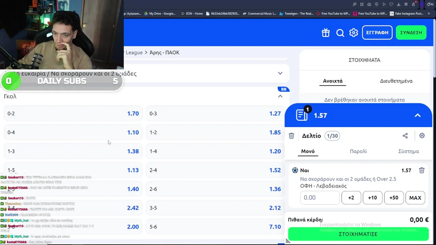Open the browser AI button
The height and width of the screenshot is (245, 436).
pyautogui.click(x=430, y=4)
